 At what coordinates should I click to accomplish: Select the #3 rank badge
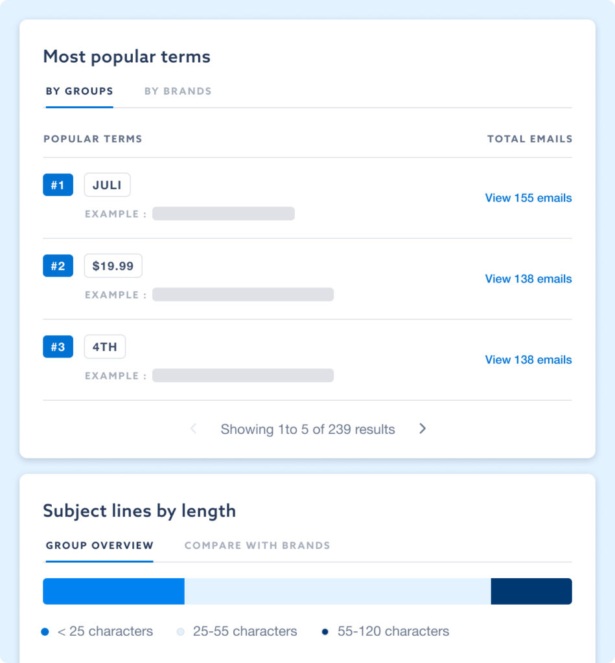pyautogui.click(x=58, y=347)
